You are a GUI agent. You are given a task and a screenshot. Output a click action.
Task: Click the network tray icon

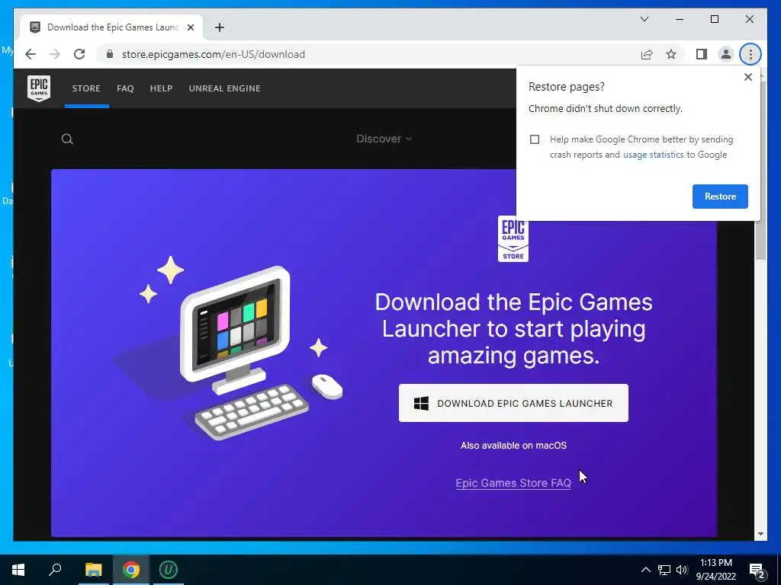(664, 570)
